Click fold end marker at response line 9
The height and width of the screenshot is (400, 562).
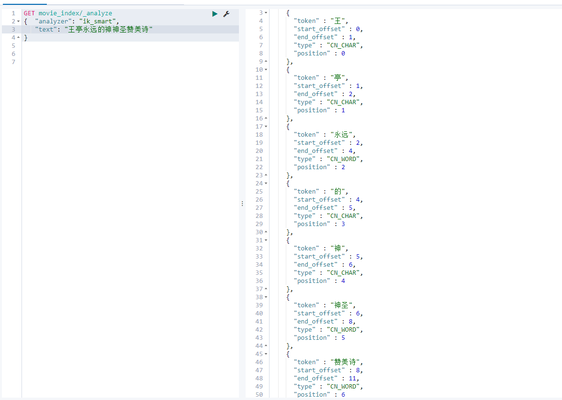click(x=266, y=61)
